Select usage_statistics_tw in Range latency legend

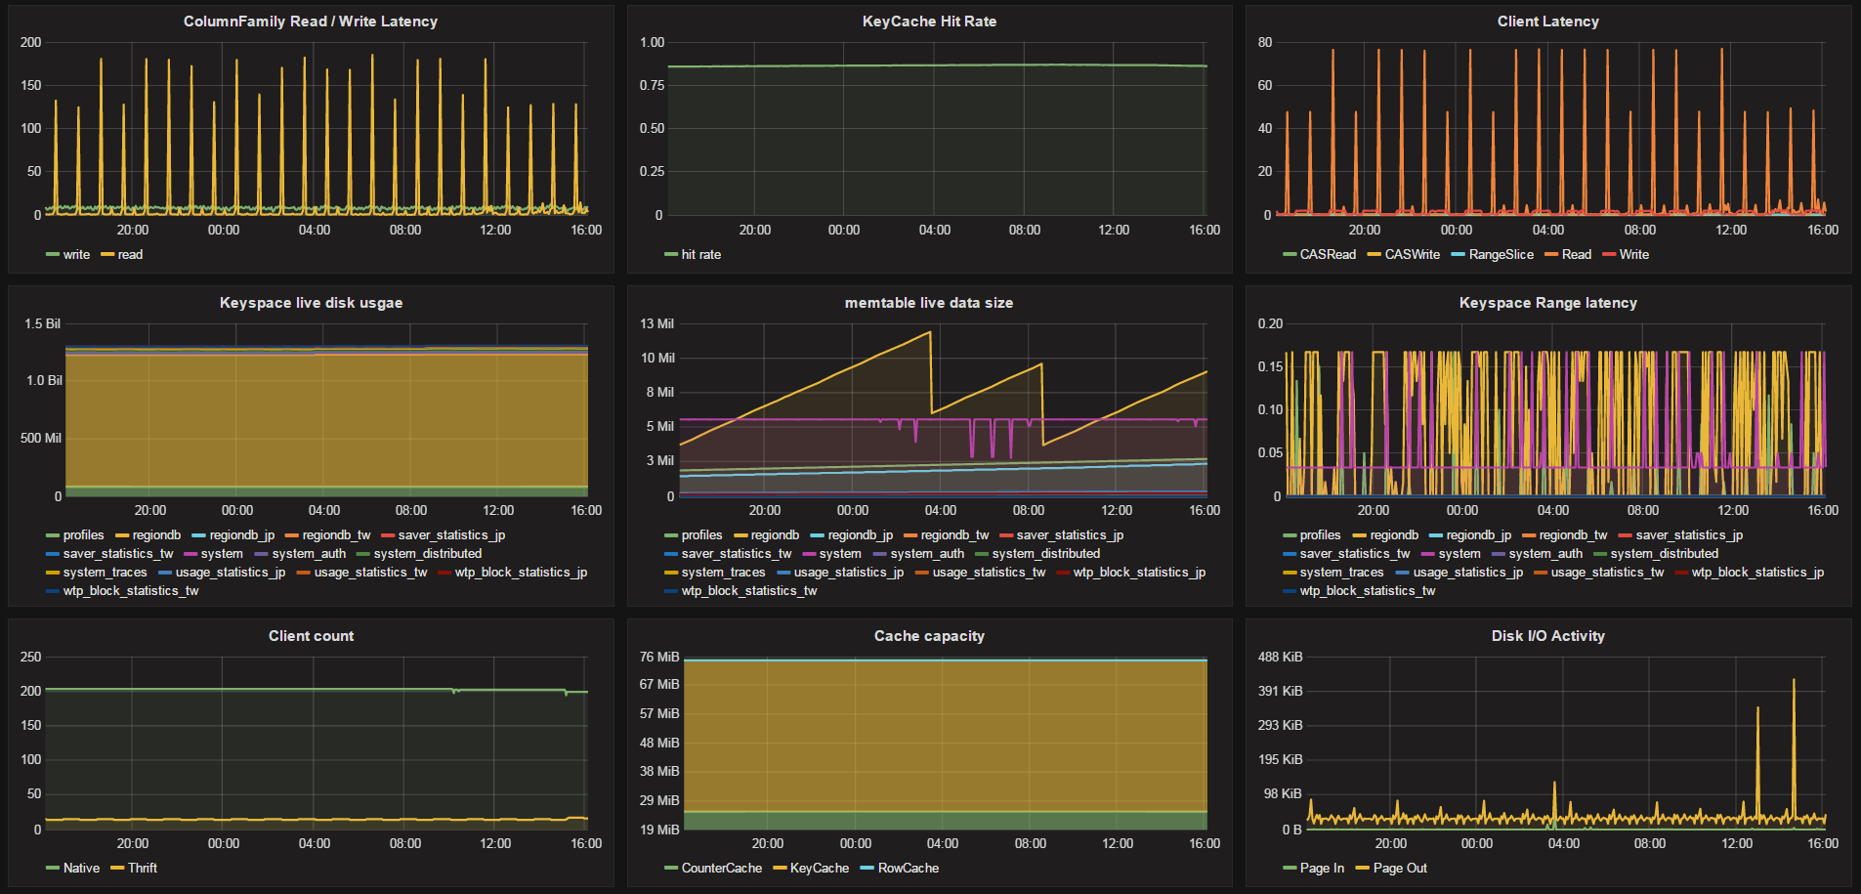pos(1607,573)
